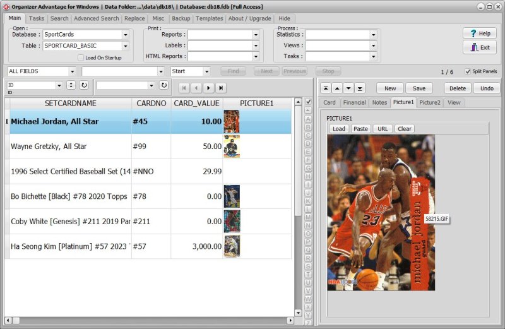Filter by letter J in alphabet index
This screenshot has width=505, height=329.
click(308, 193)
